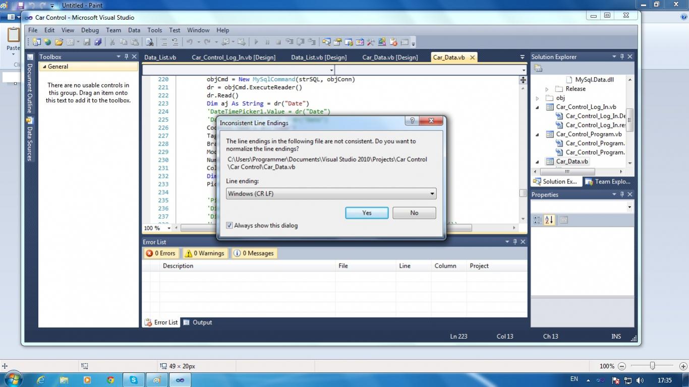Click the Open File folder toolbar icon

tap(59, 42)
